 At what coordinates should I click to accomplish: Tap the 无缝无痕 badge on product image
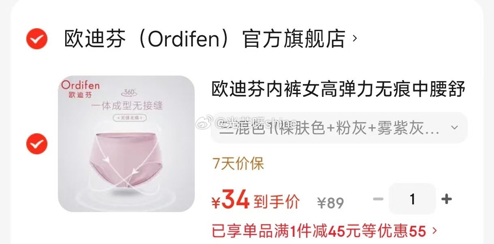[x=130, y=118]
